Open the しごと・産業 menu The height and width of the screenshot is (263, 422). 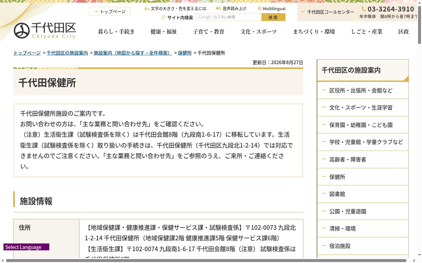tap(367, 32)
